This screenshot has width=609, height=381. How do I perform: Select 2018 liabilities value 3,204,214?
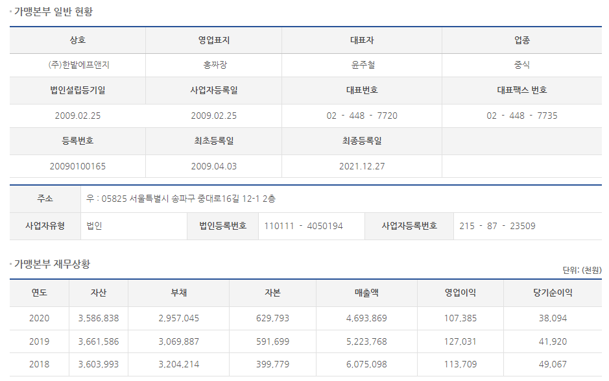(178, 364)
